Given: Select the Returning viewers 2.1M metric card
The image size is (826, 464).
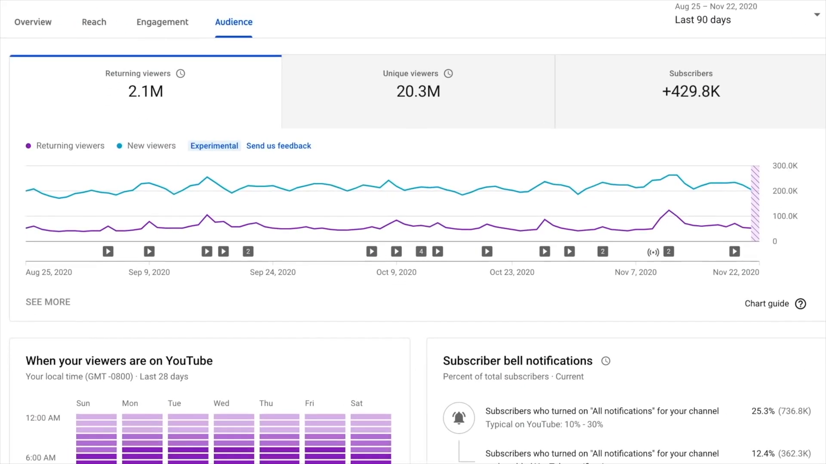Looking at the screenshot, I should pyautogui.click(x=145, y=92).
